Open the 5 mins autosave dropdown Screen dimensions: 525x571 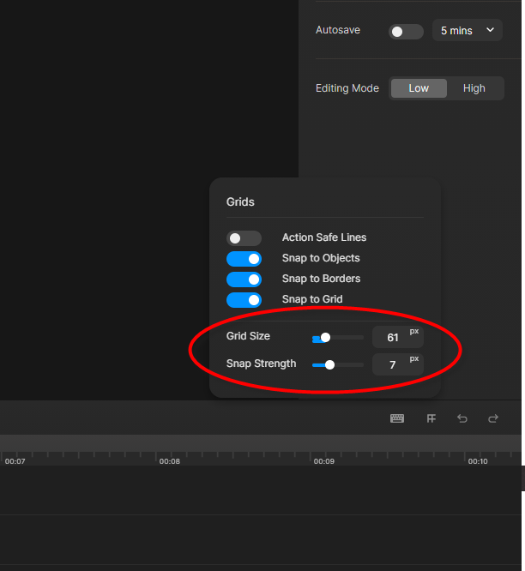[467, 30]
